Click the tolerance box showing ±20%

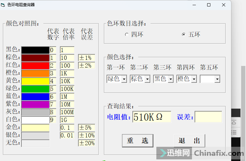[87, 143]
